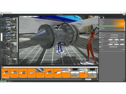Click the stepper on Position X field

[112, 40]
